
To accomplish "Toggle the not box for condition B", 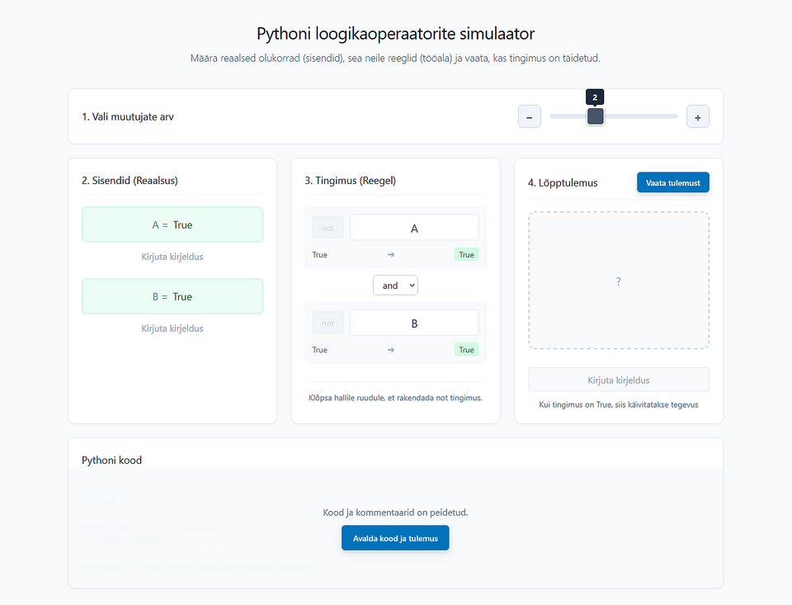I will point(328,323).
